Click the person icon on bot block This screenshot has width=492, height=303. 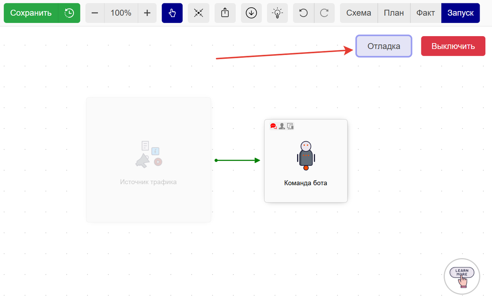(282, 126)
